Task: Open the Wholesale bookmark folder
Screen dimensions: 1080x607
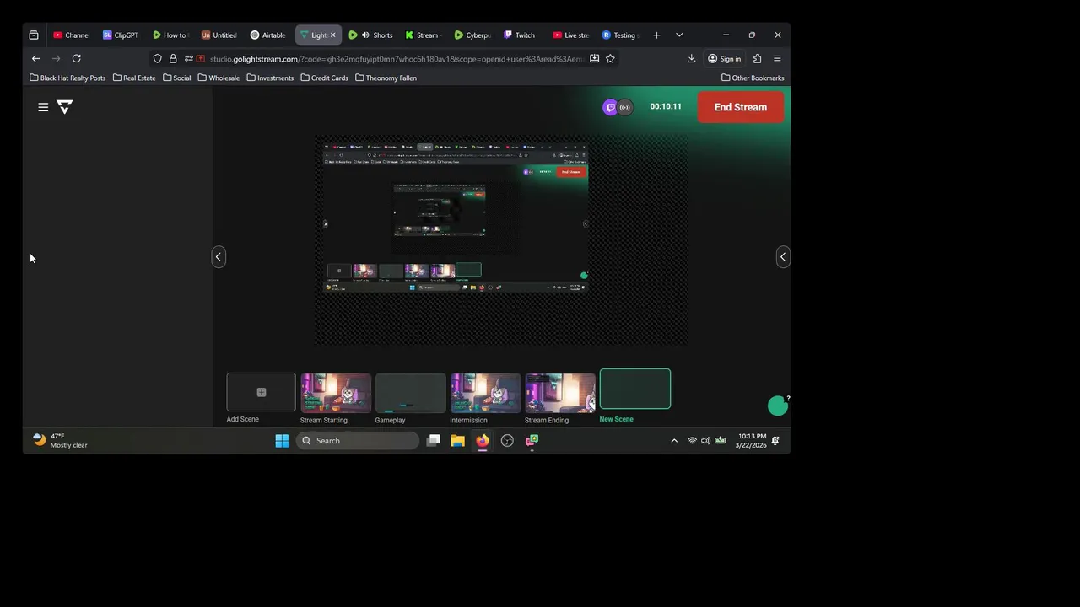Action: point(219,78)
